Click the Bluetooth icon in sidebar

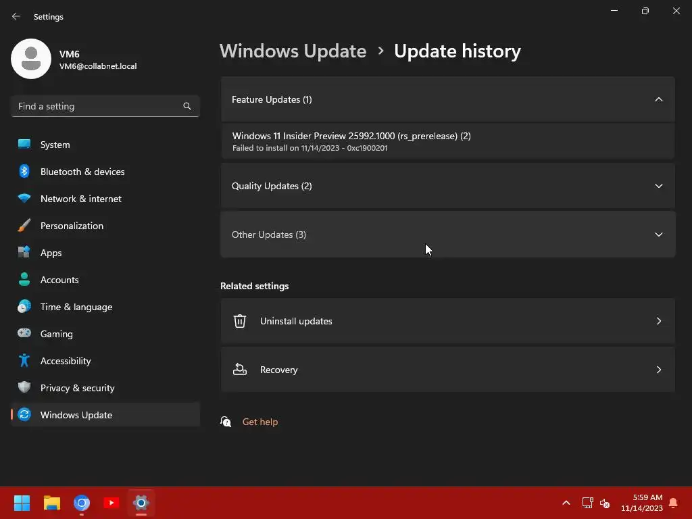point(24,171)
